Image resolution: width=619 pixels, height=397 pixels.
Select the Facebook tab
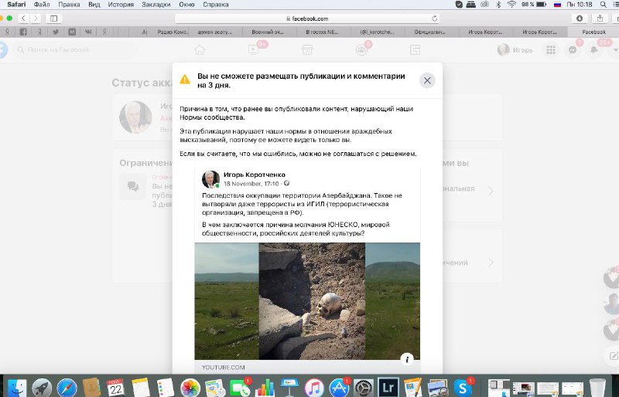pyautogui.click(x=593, y=32)
